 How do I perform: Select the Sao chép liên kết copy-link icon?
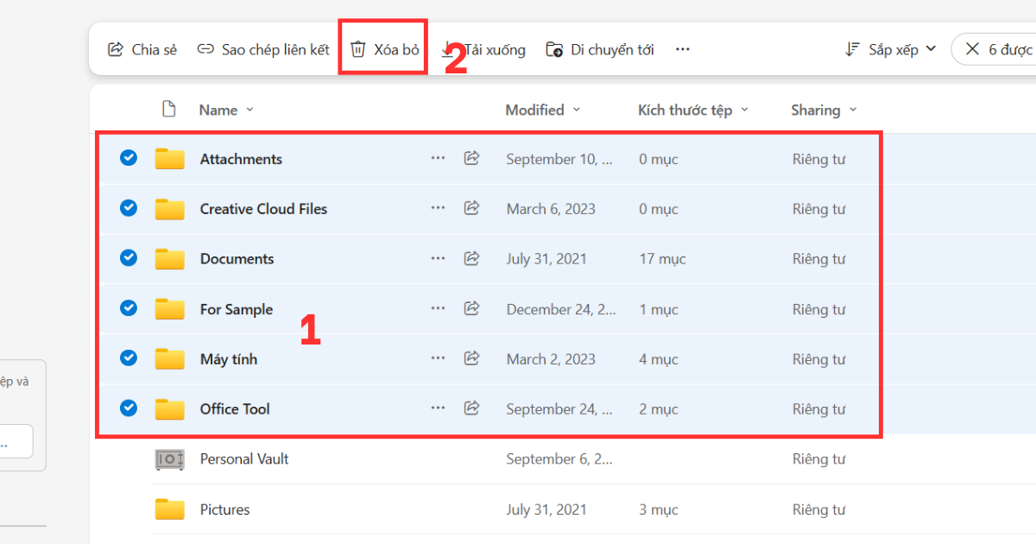point(205,49)
